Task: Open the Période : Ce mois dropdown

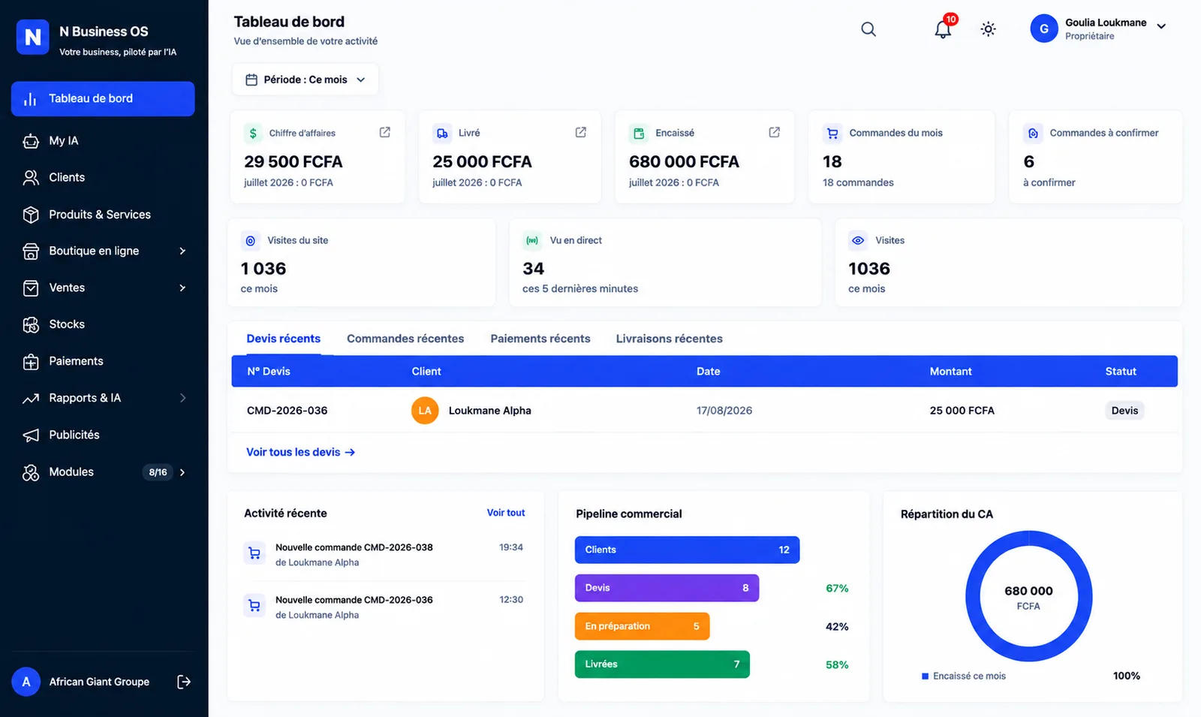Action: 306,80
